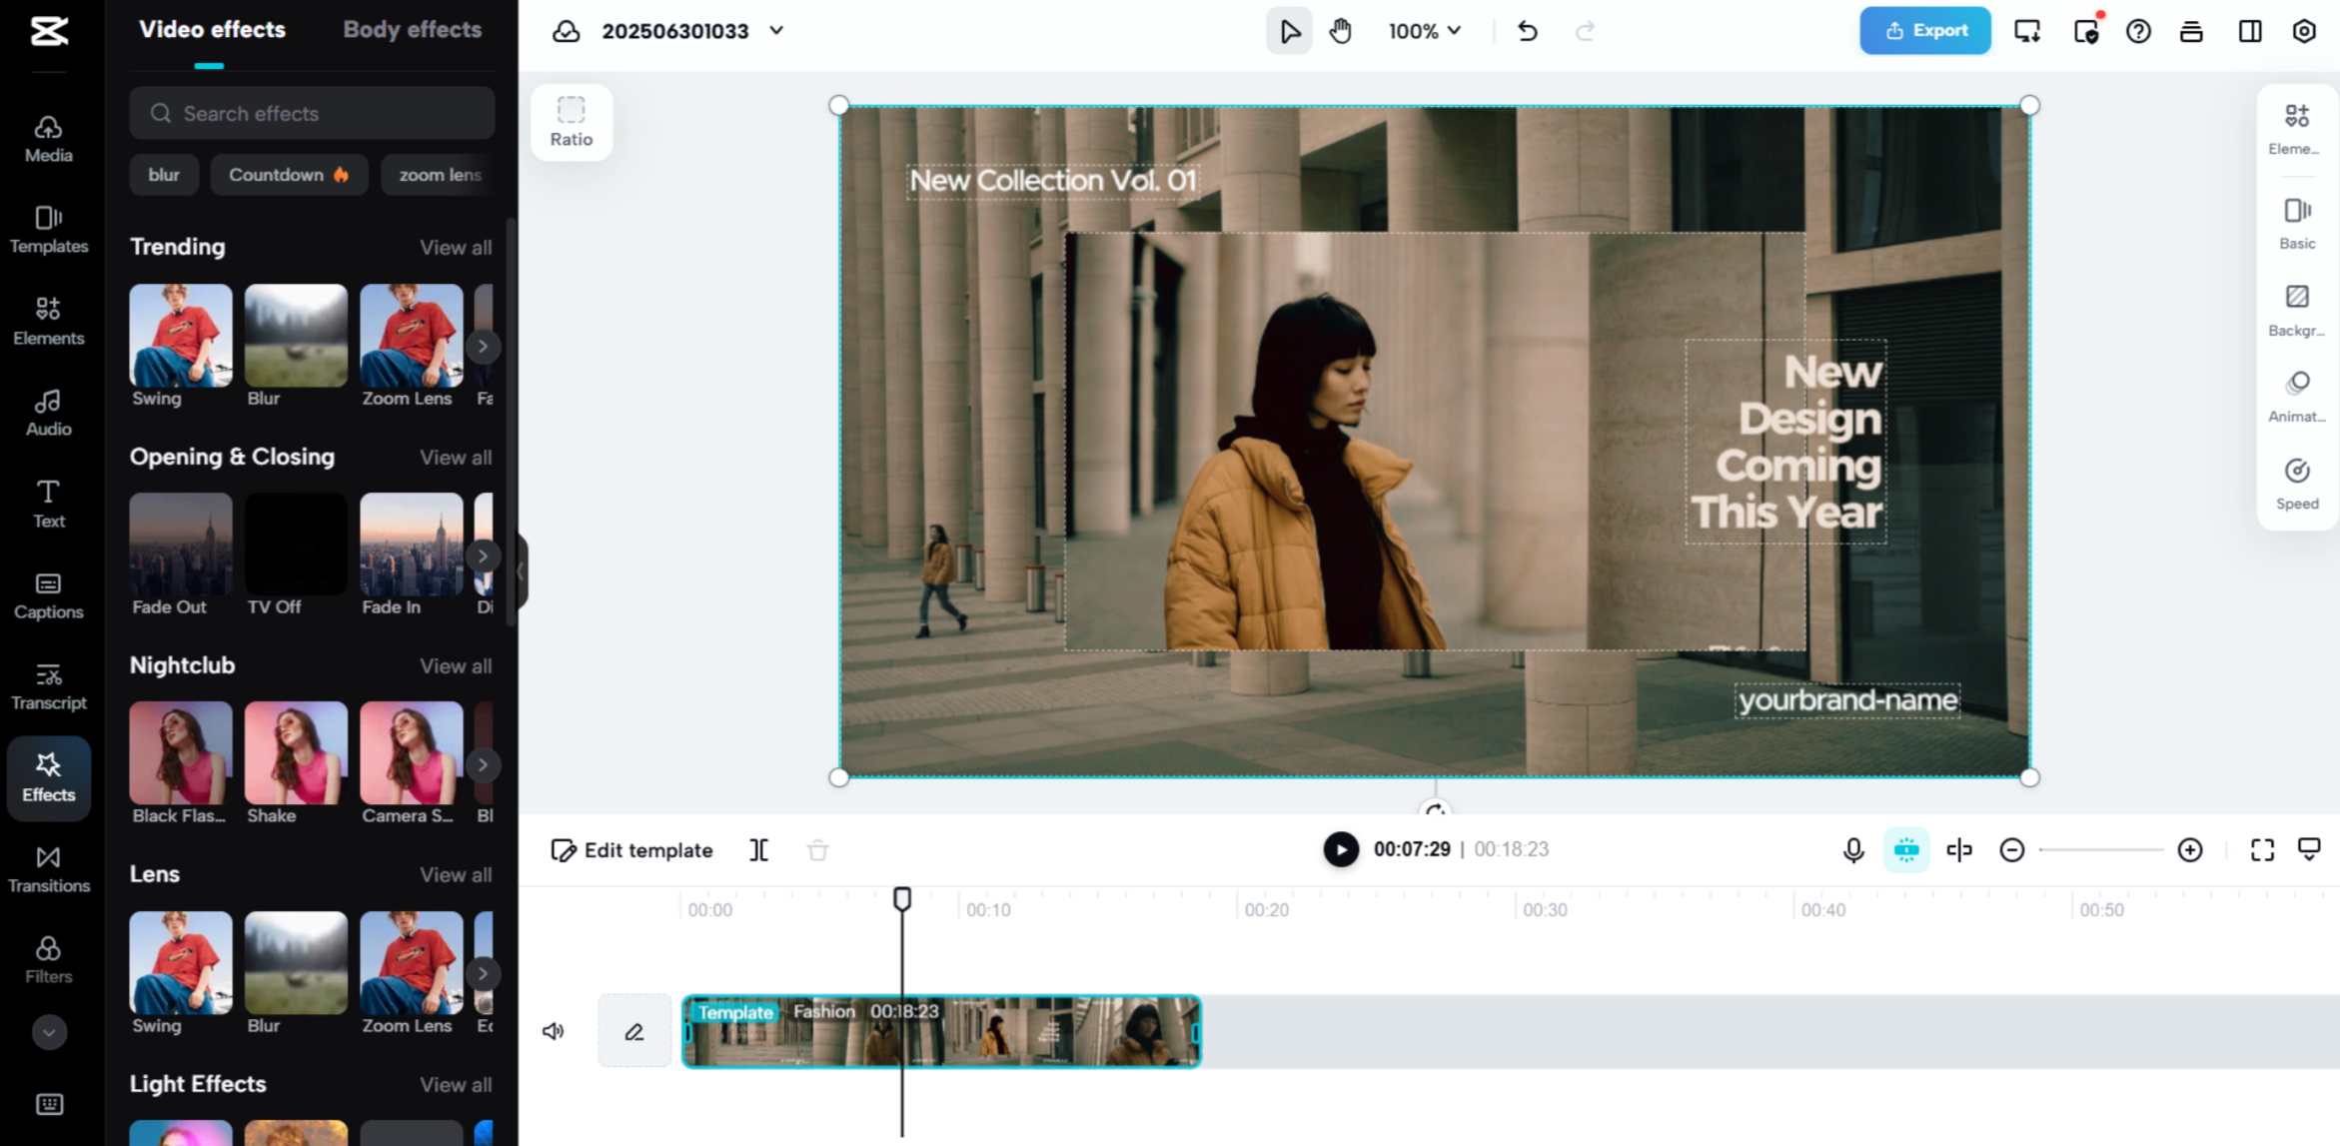Open the Transitions panel in sidebar

48,868
